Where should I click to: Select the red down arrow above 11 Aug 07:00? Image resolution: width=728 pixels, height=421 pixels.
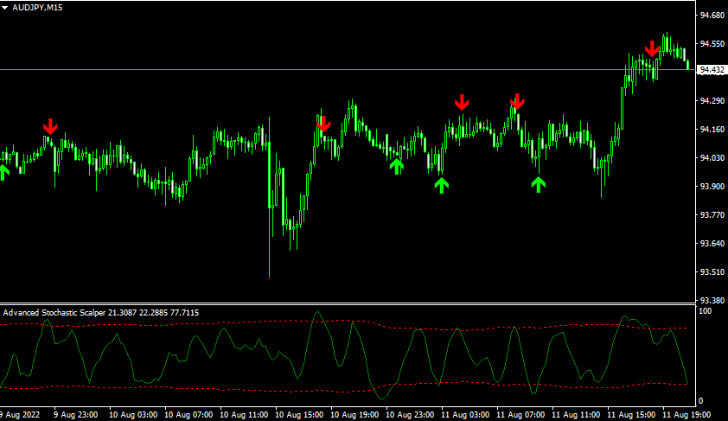click(517, 101)
